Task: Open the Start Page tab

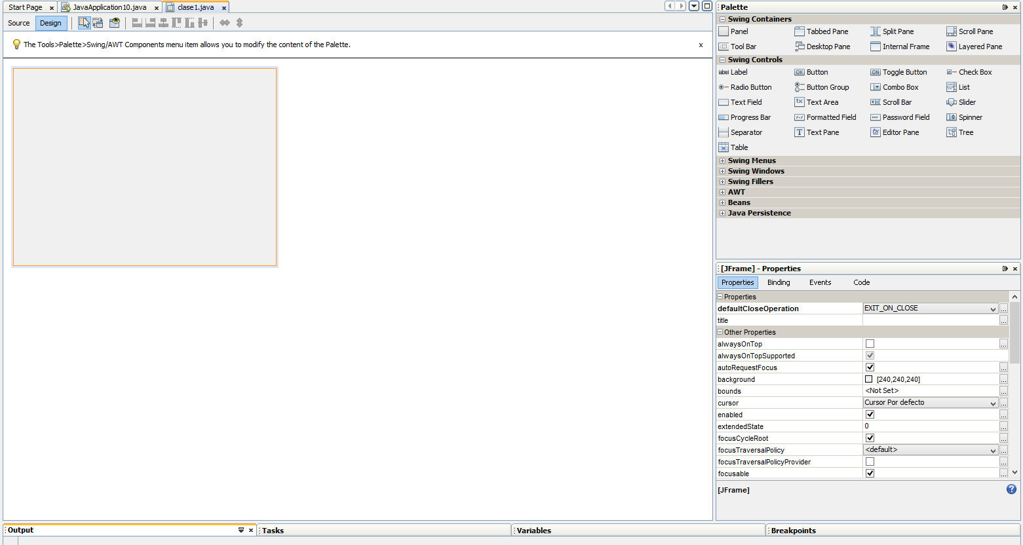Action: (26, 7)
